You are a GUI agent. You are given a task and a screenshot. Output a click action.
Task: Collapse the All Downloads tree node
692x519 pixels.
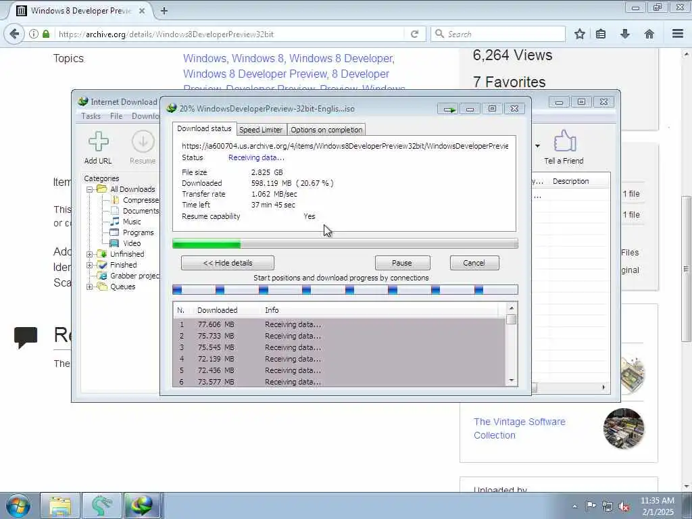point(90,189)
